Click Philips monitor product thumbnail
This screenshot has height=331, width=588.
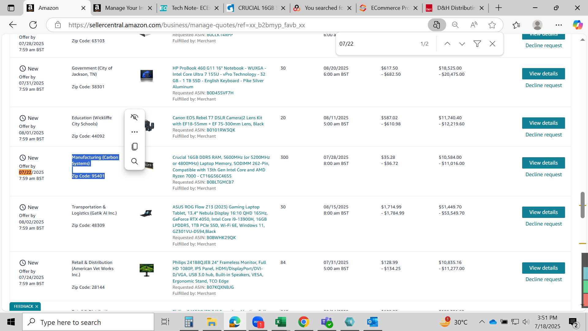pyautogui.click(x=146, y=270)
